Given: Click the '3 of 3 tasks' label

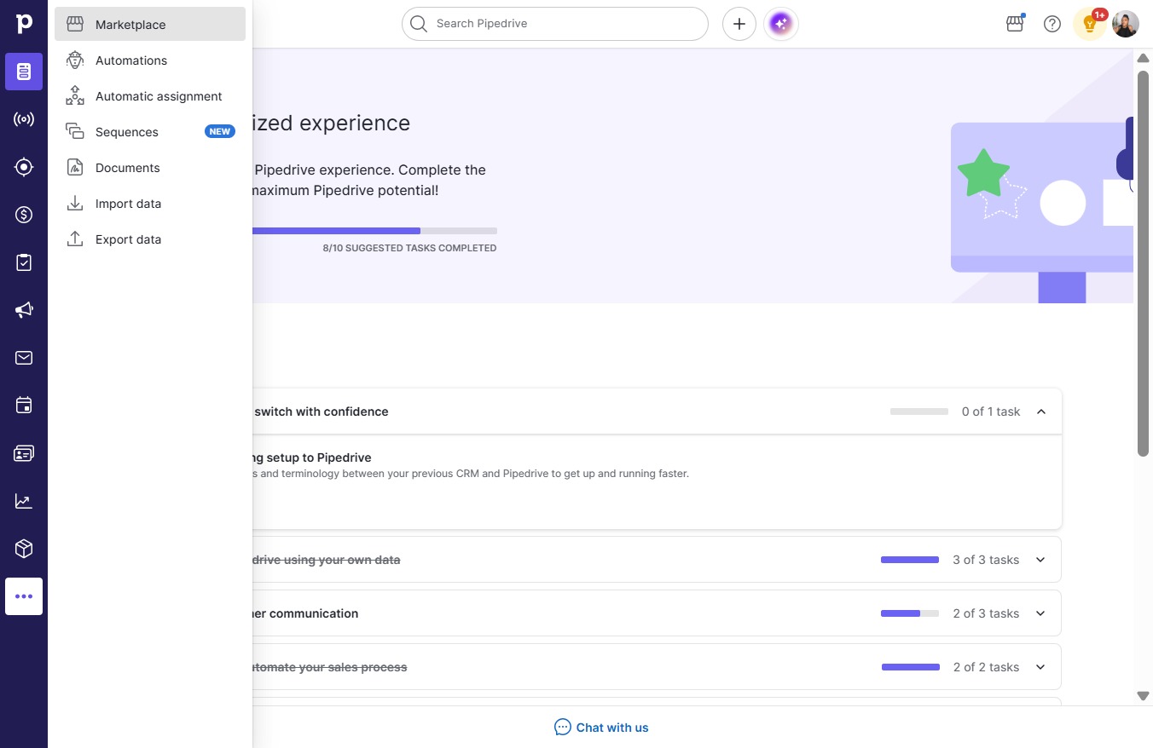Looking at the screenshot, I should (986, 560).
